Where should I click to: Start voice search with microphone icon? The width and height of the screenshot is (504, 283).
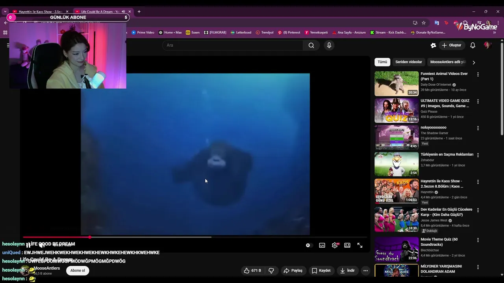329,45
